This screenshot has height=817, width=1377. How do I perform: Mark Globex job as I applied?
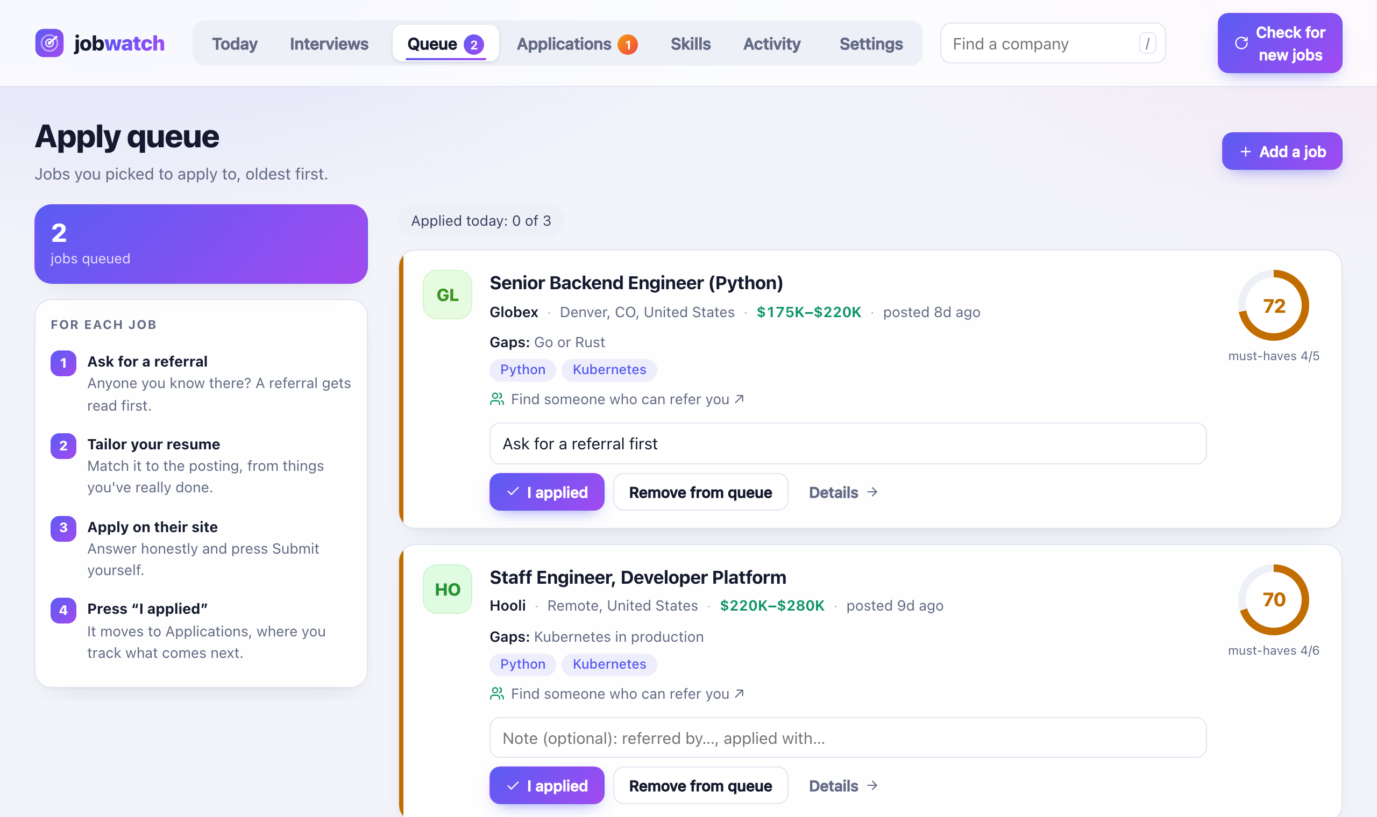tap(546, 492)
